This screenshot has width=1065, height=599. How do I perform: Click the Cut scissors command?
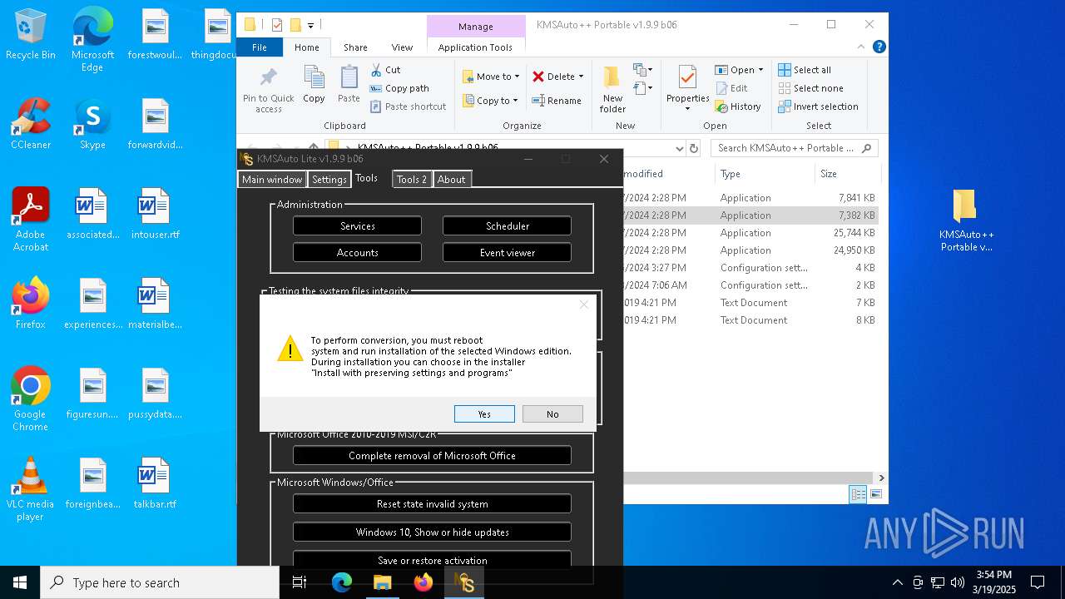click(384, 70)
